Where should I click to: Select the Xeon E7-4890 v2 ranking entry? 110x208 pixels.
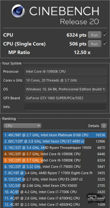tap(55, 141)
